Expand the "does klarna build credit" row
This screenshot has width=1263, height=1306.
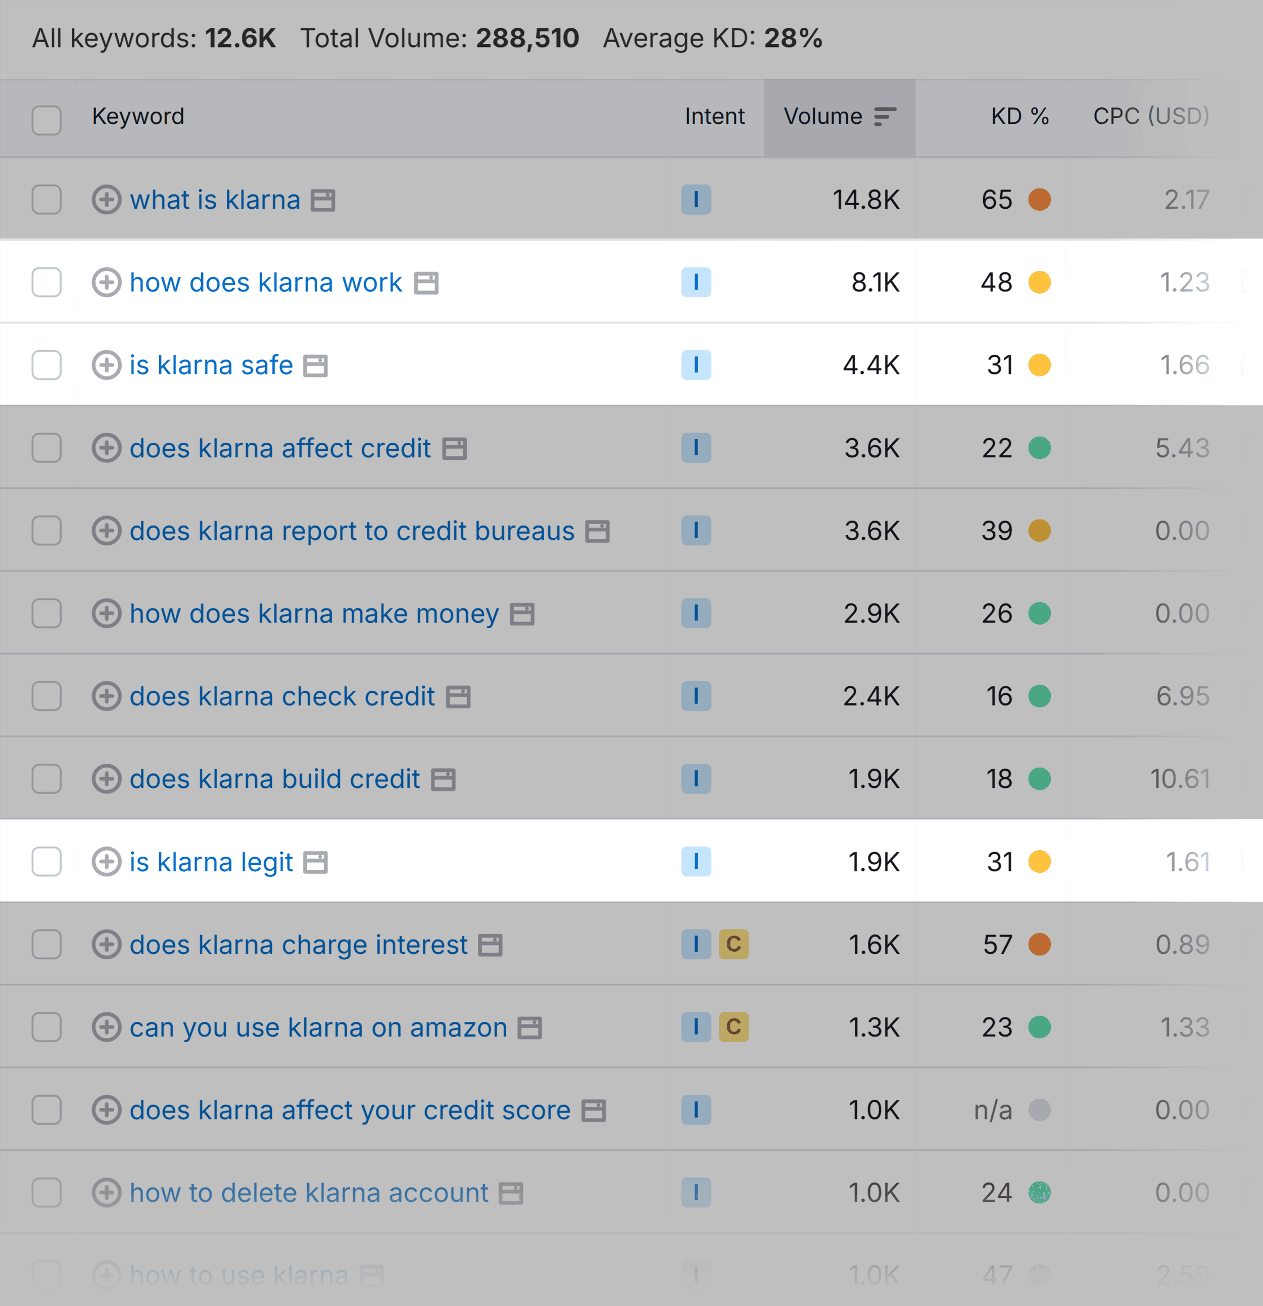107,778
